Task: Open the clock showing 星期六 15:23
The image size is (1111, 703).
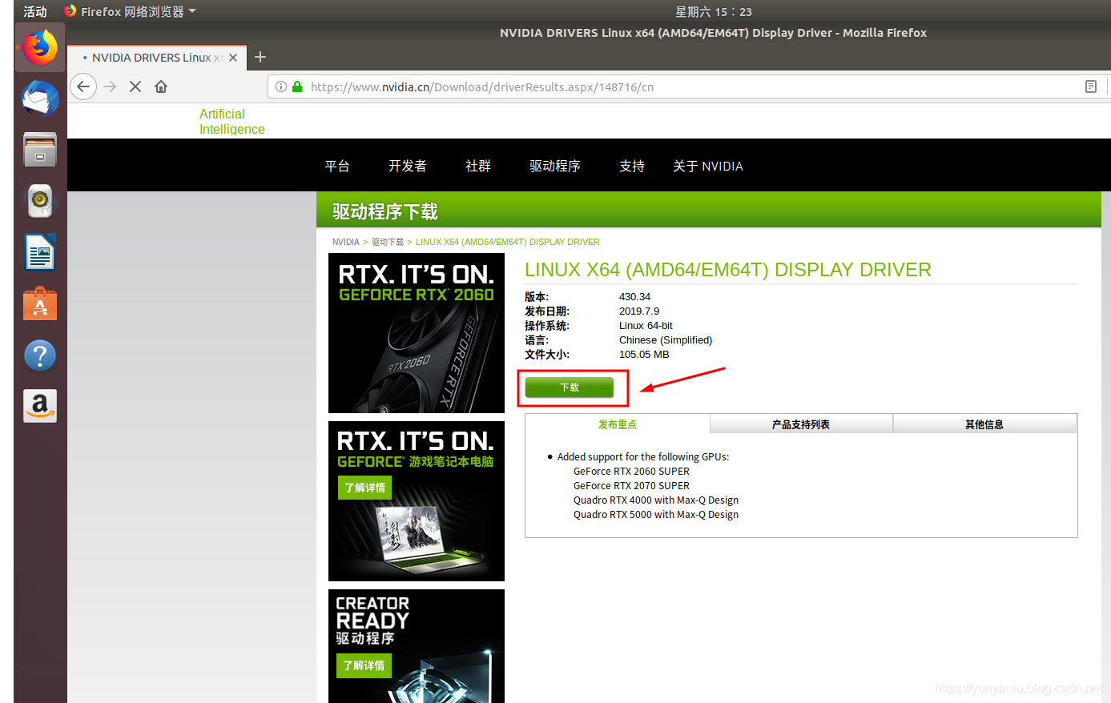Action: click(x=714, y=11)
